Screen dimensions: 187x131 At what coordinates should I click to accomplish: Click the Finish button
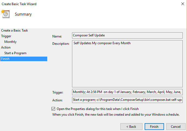click(154, 126)
